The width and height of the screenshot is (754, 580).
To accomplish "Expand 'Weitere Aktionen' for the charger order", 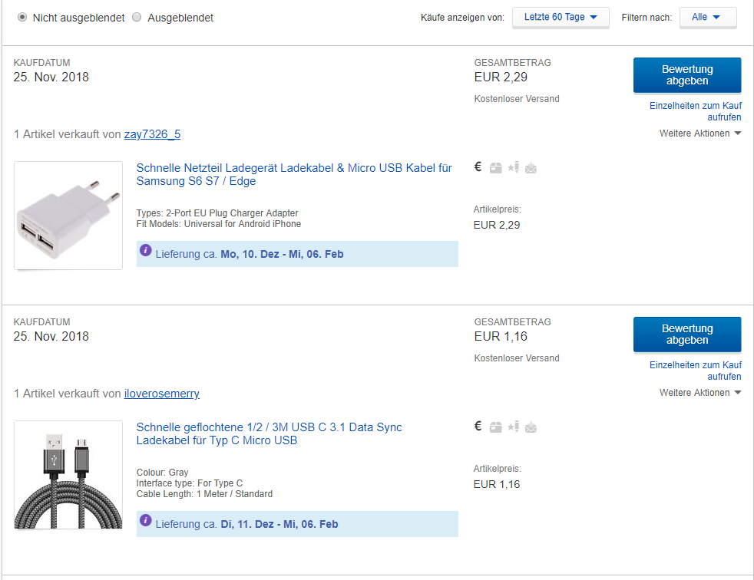I will (699, 133).
